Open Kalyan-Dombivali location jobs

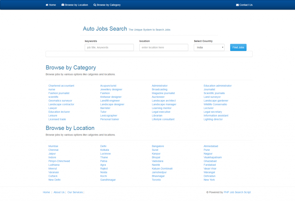[162, 169]
